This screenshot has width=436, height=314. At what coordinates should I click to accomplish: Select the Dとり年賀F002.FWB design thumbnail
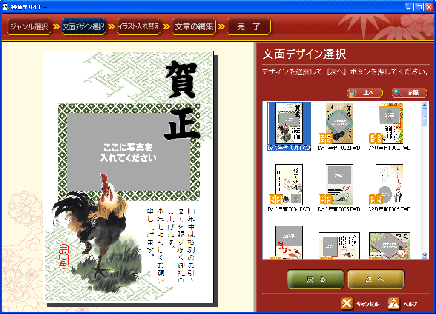(339, 123)
